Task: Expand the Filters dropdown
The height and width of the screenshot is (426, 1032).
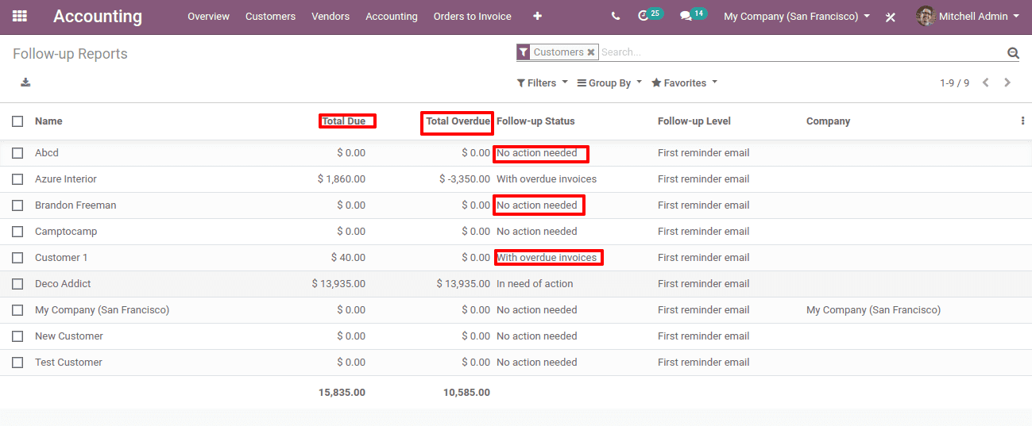Action: click(x=542, y=83)
